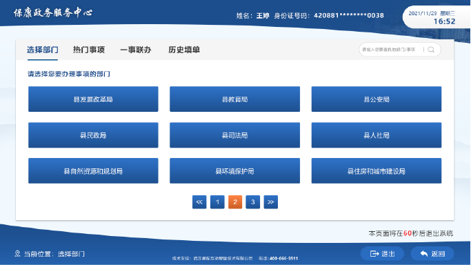471x265 pixels.
Task: Select the 县自然资源和规划局 department
Action: [x=93, y=171]
